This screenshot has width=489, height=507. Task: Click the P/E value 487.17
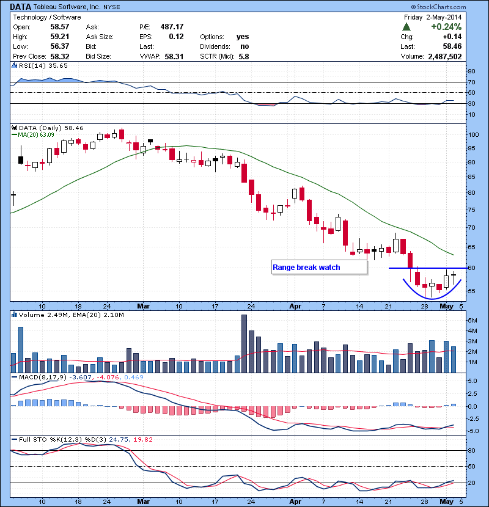[172, 27]
